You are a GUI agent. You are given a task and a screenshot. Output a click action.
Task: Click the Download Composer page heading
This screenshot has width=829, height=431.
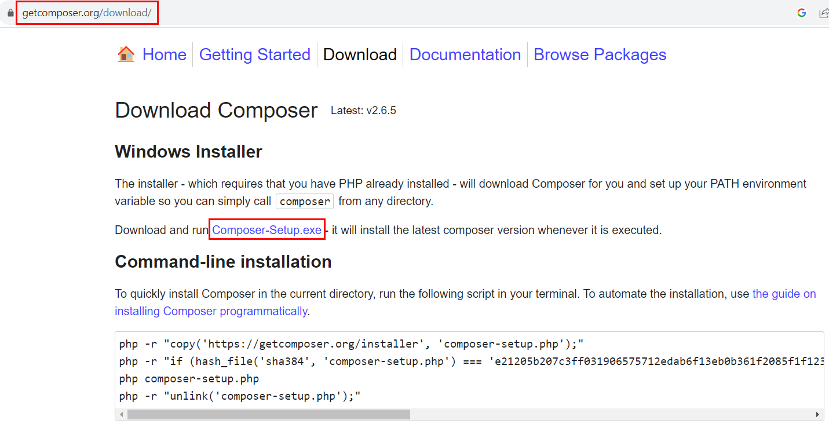click(x=216, y=110)
